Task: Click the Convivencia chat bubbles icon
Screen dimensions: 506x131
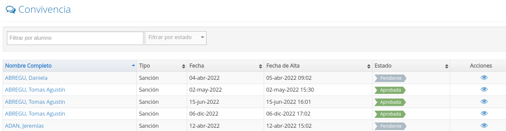Action: click(11, 10)
